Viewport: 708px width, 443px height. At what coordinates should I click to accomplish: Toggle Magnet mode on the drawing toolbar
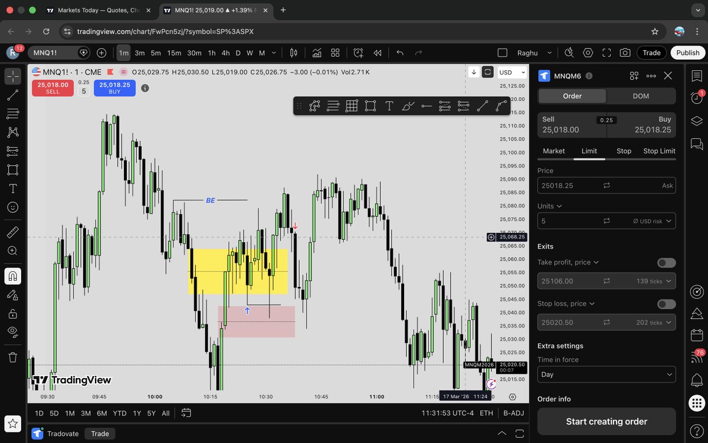point(12,276)
